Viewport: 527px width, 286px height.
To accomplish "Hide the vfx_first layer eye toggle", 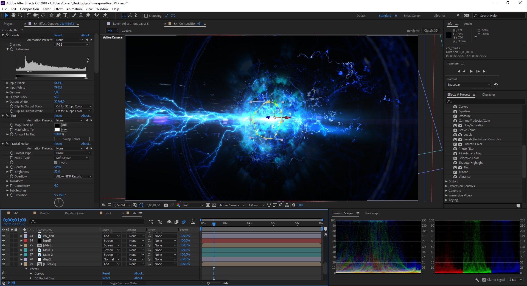I will (4, 236).
